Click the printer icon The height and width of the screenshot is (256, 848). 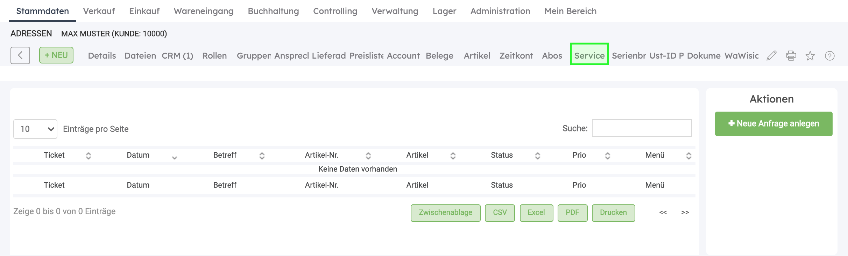point(791,56)
